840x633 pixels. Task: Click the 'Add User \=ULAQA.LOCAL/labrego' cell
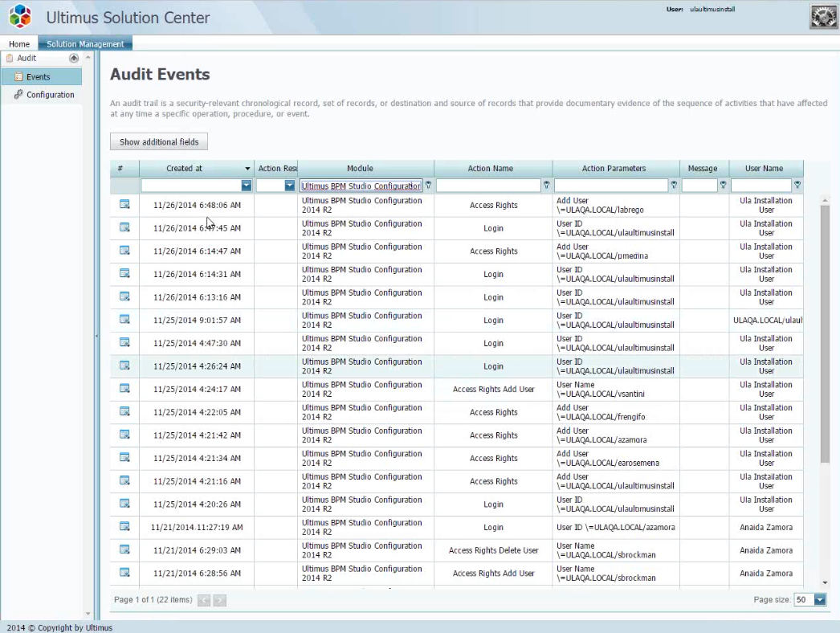[616, 205]
